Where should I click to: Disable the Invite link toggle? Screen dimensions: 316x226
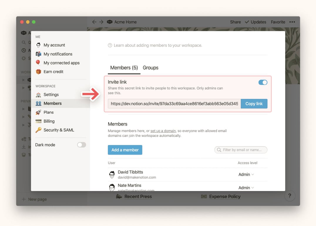(x=263, y=82)
